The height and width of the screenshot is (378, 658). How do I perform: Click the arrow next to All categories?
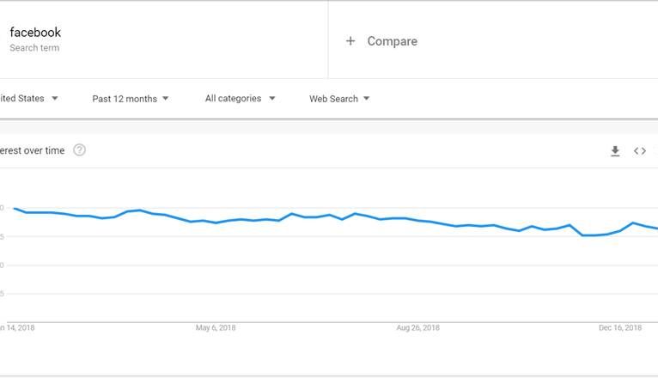[x=272, y=99]
